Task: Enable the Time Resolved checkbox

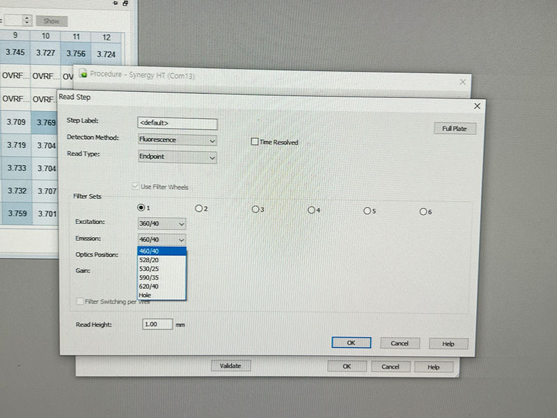Action: 256,142
